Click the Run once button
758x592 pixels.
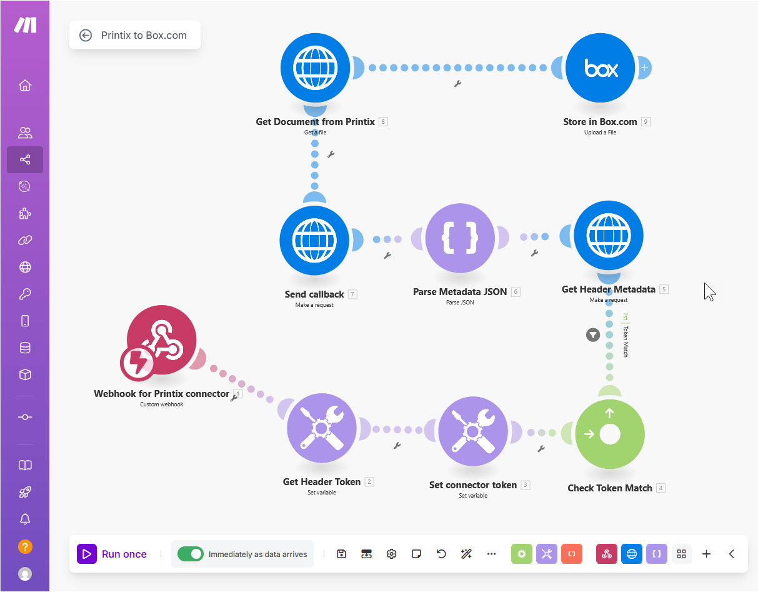pos(112,554)
